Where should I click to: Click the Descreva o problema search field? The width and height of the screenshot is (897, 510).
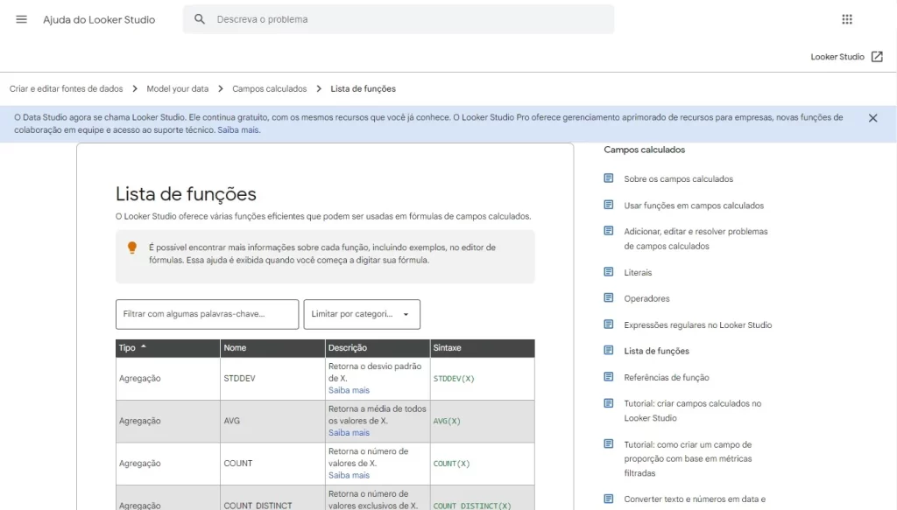click(399, 19)
